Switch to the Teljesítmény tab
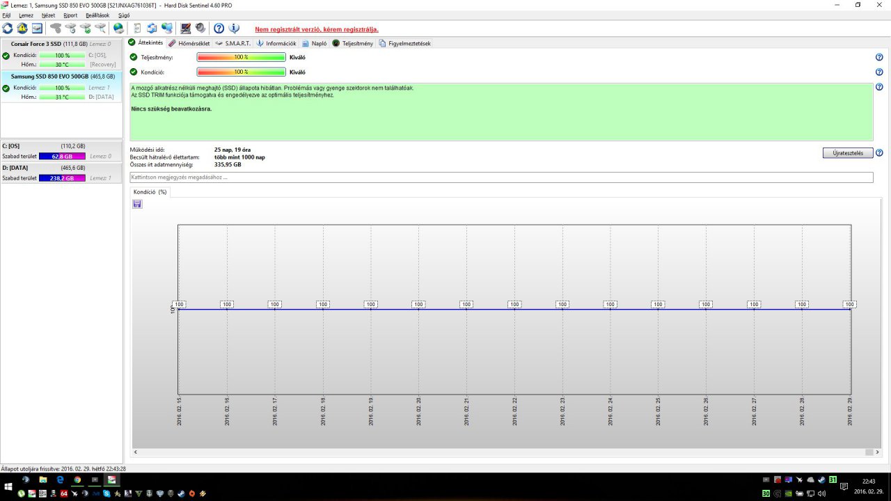 353,43
